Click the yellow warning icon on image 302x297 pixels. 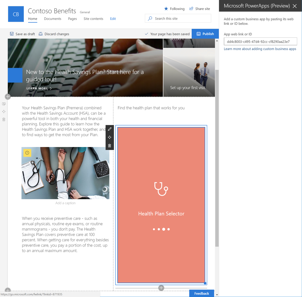pyautogui.click(x=27, y=153)
